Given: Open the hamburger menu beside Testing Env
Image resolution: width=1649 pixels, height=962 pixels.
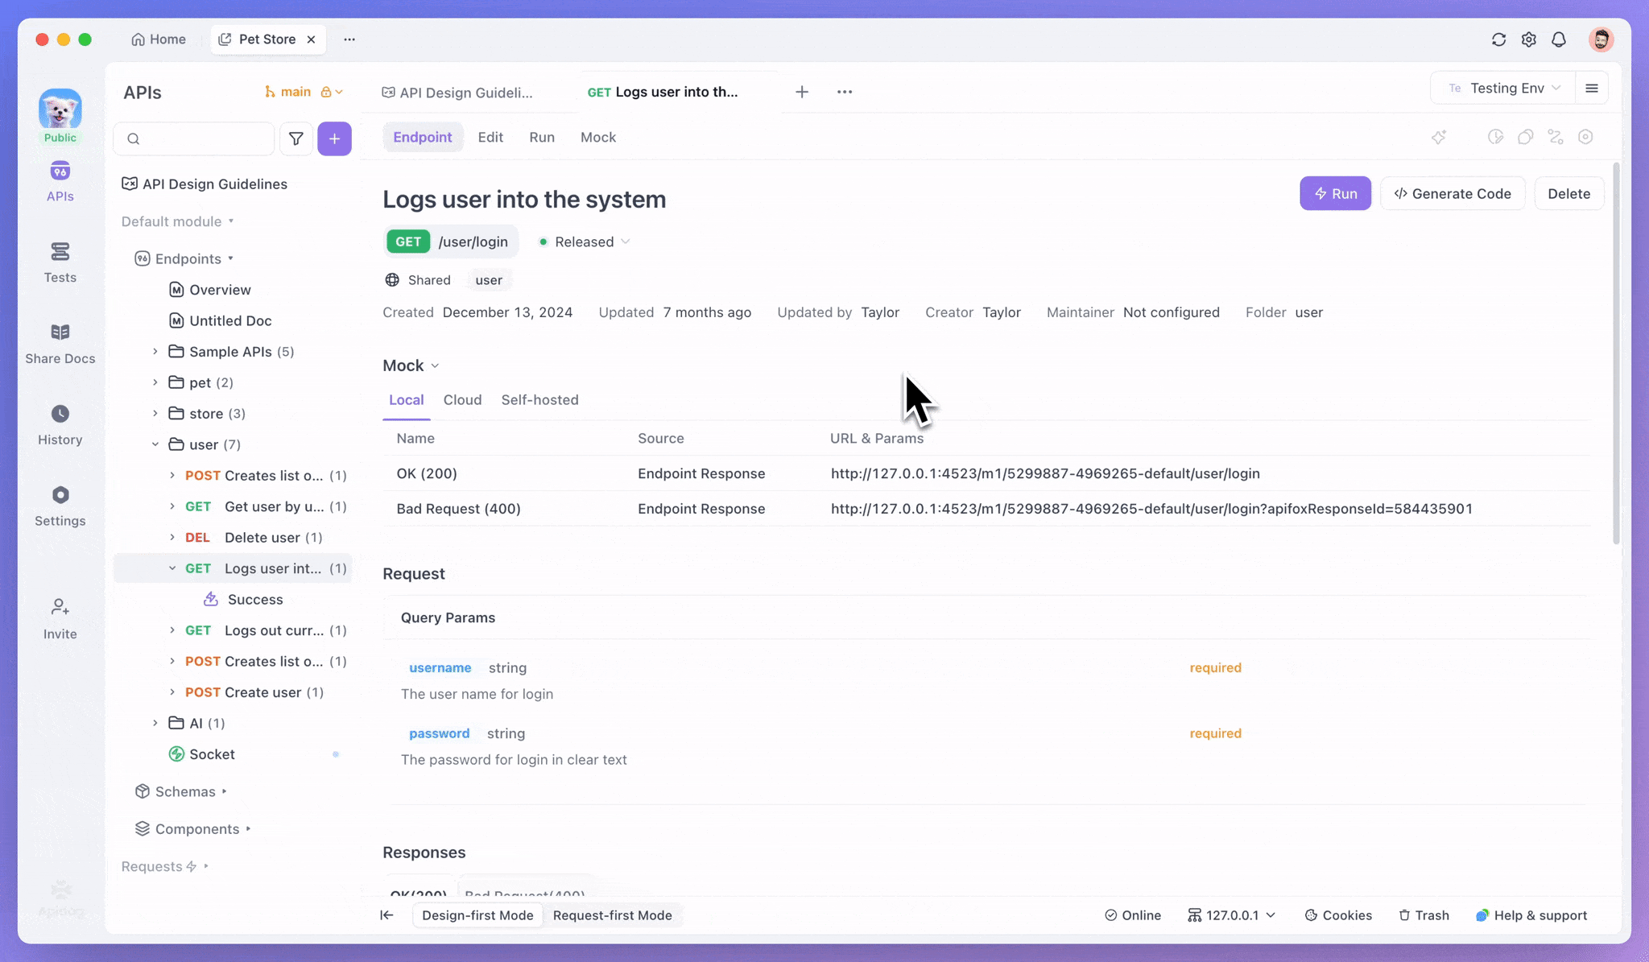Looking at the screenshot, I should 1591,89.
